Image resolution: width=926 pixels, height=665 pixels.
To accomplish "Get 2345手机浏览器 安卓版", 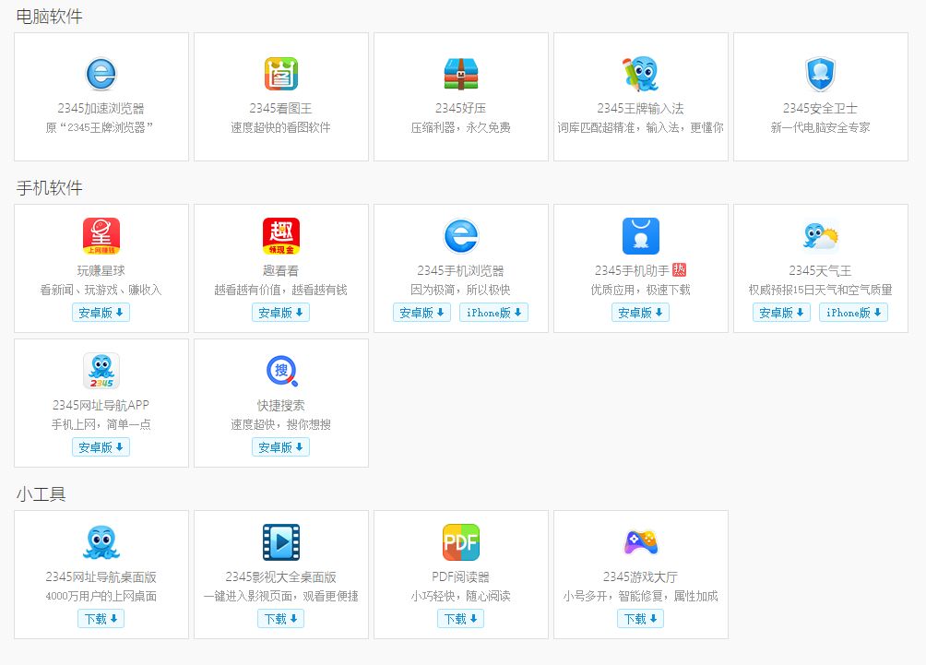I will click(x=421, y=313).
